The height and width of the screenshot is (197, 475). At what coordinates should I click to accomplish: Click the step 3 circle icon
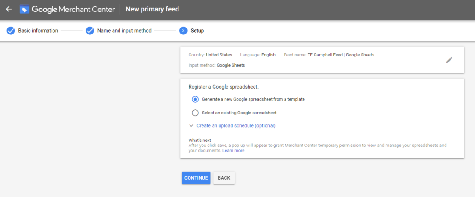(183, 31)
